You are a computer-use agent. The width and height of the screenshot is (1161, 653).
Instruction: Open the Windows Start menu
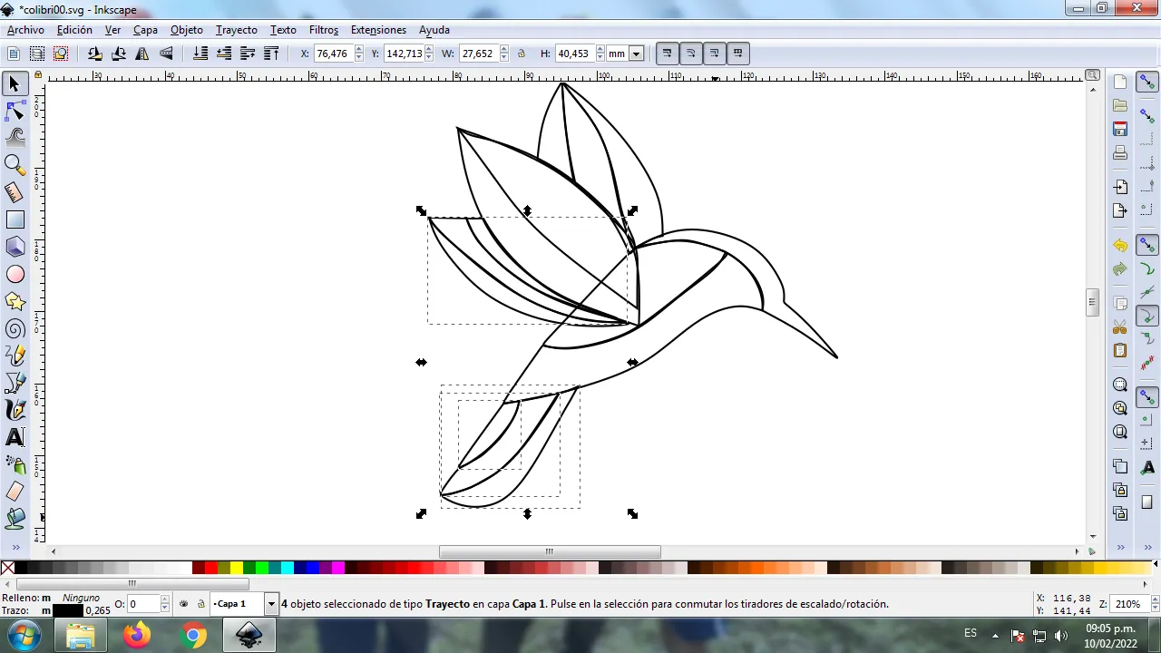click(x=24, y=636)
